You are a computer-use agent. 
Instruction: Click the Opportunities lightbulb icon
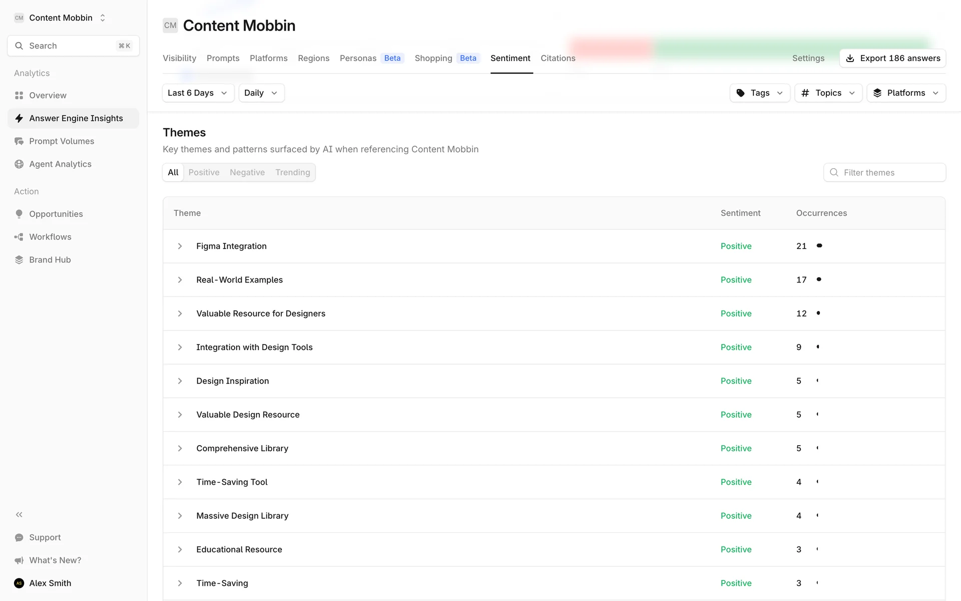pos(19,214)
